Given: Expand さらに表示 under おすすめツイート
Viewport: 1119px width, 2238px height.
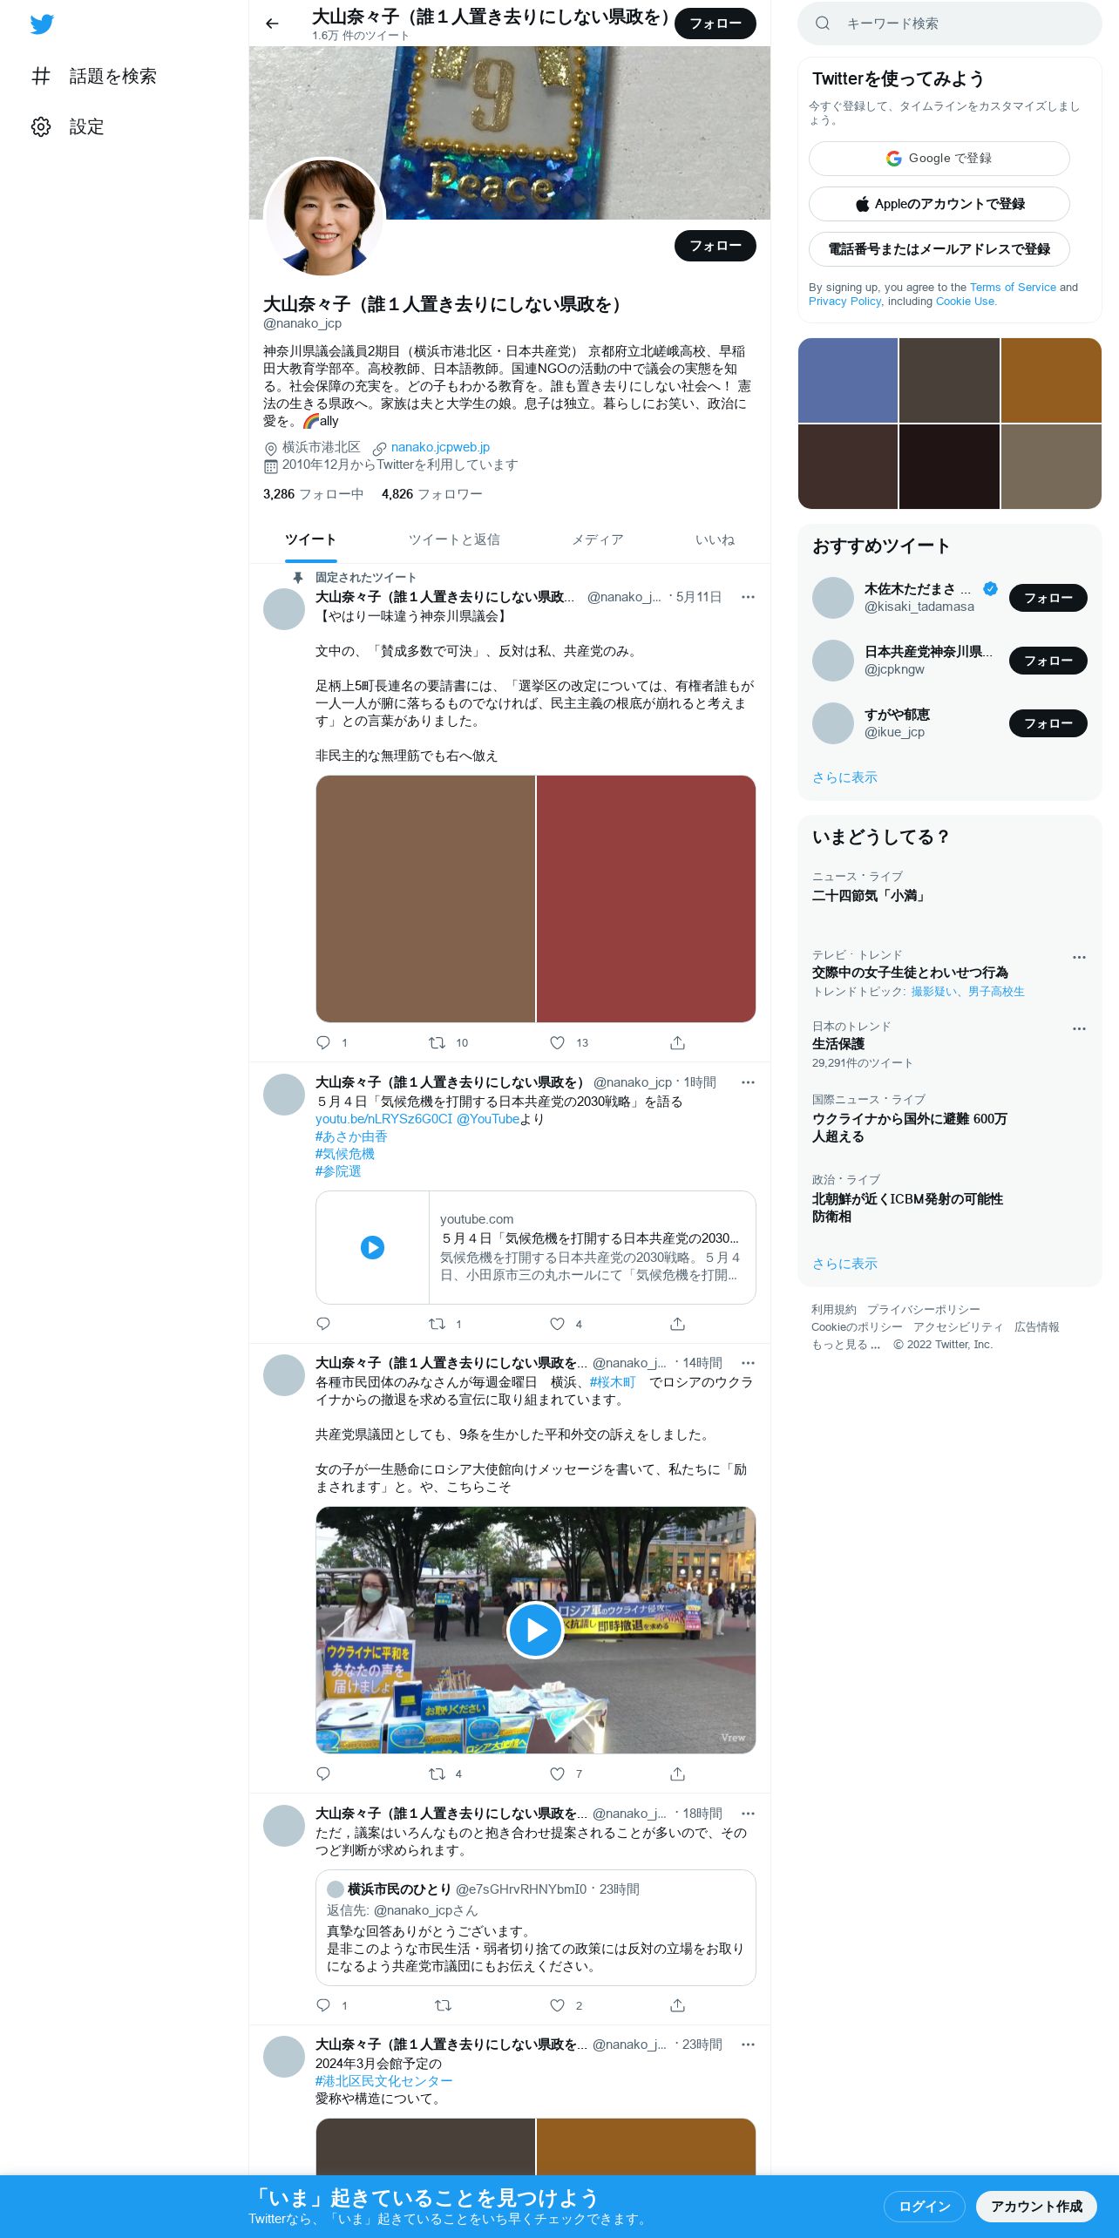Looking at the screenshot, I should click(x=844, y=777).
